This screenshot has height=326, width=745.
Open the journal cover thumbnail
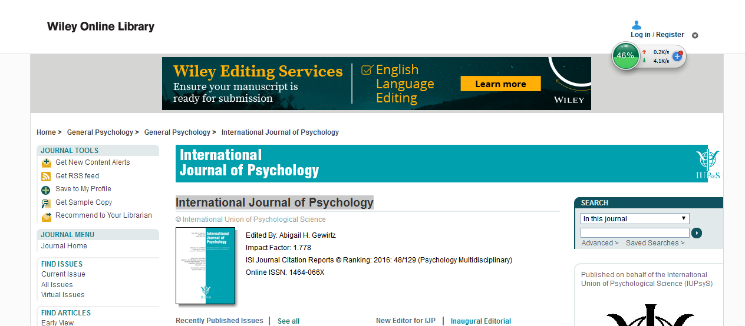205,265
